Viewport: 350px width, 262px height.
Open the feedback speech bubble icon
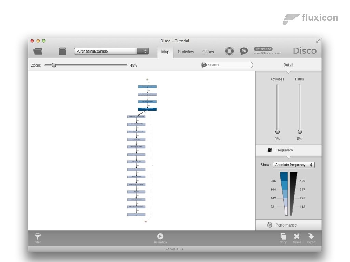pos(243,51)
